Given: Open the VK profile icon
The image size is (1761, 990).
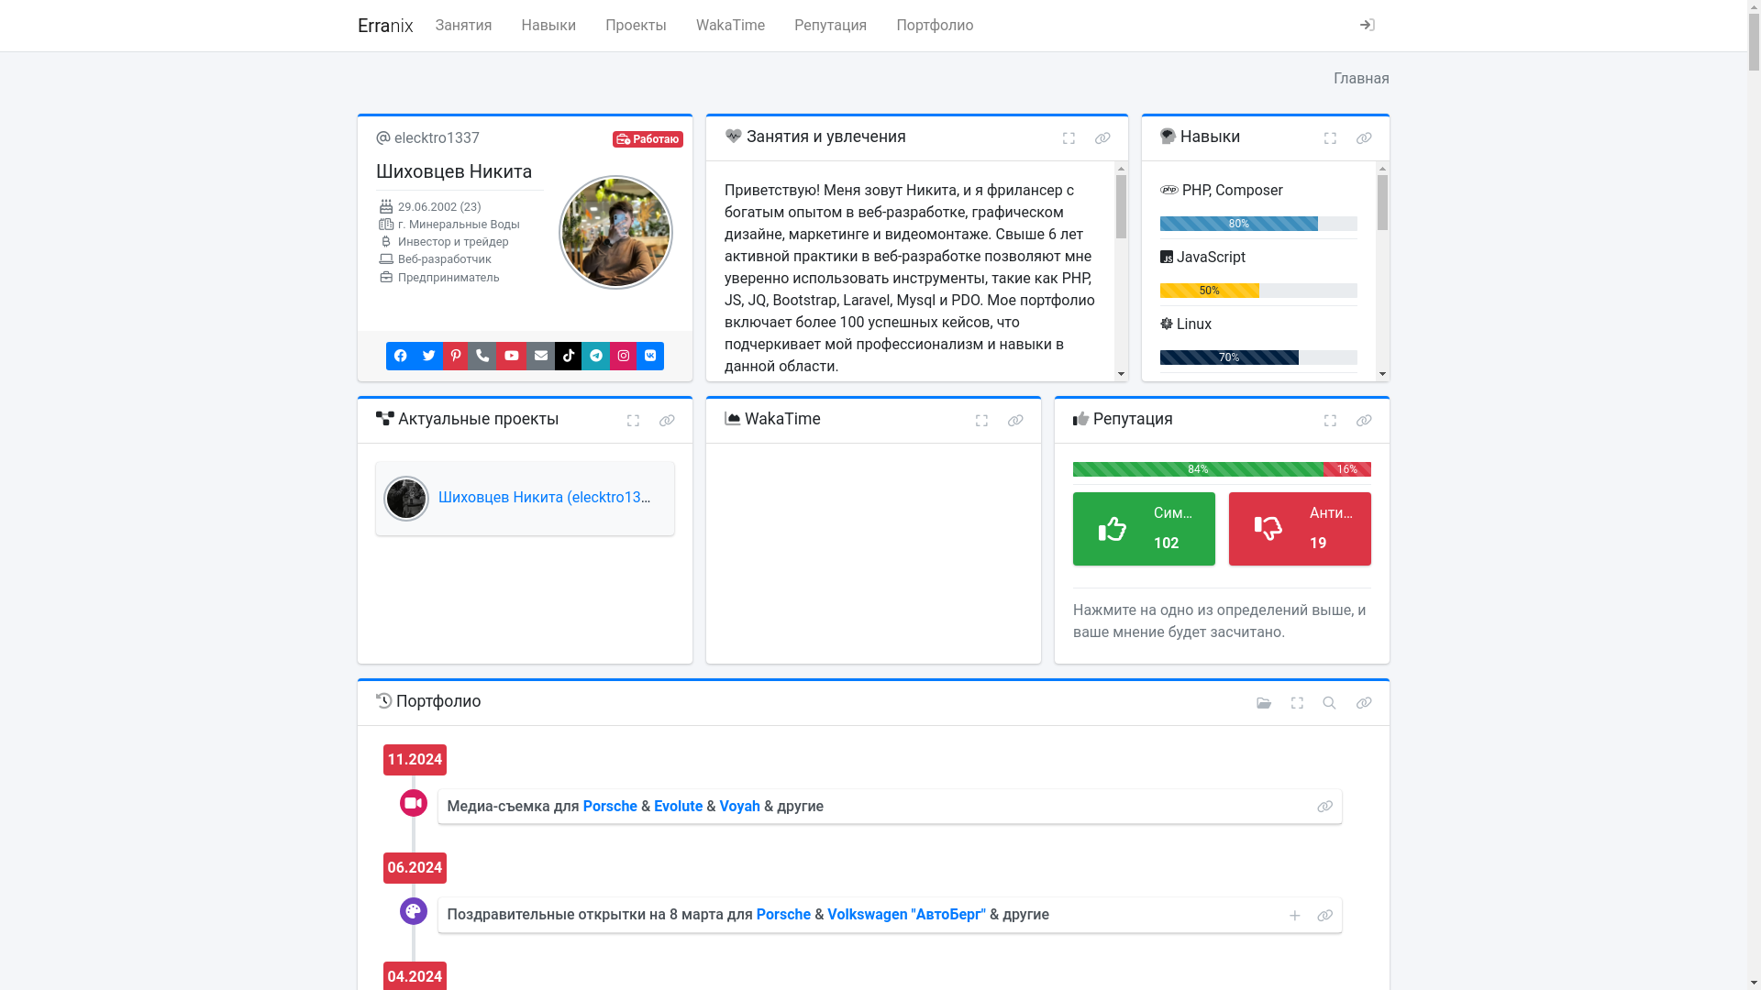Looking at the screenshot, I should (650, 356).
